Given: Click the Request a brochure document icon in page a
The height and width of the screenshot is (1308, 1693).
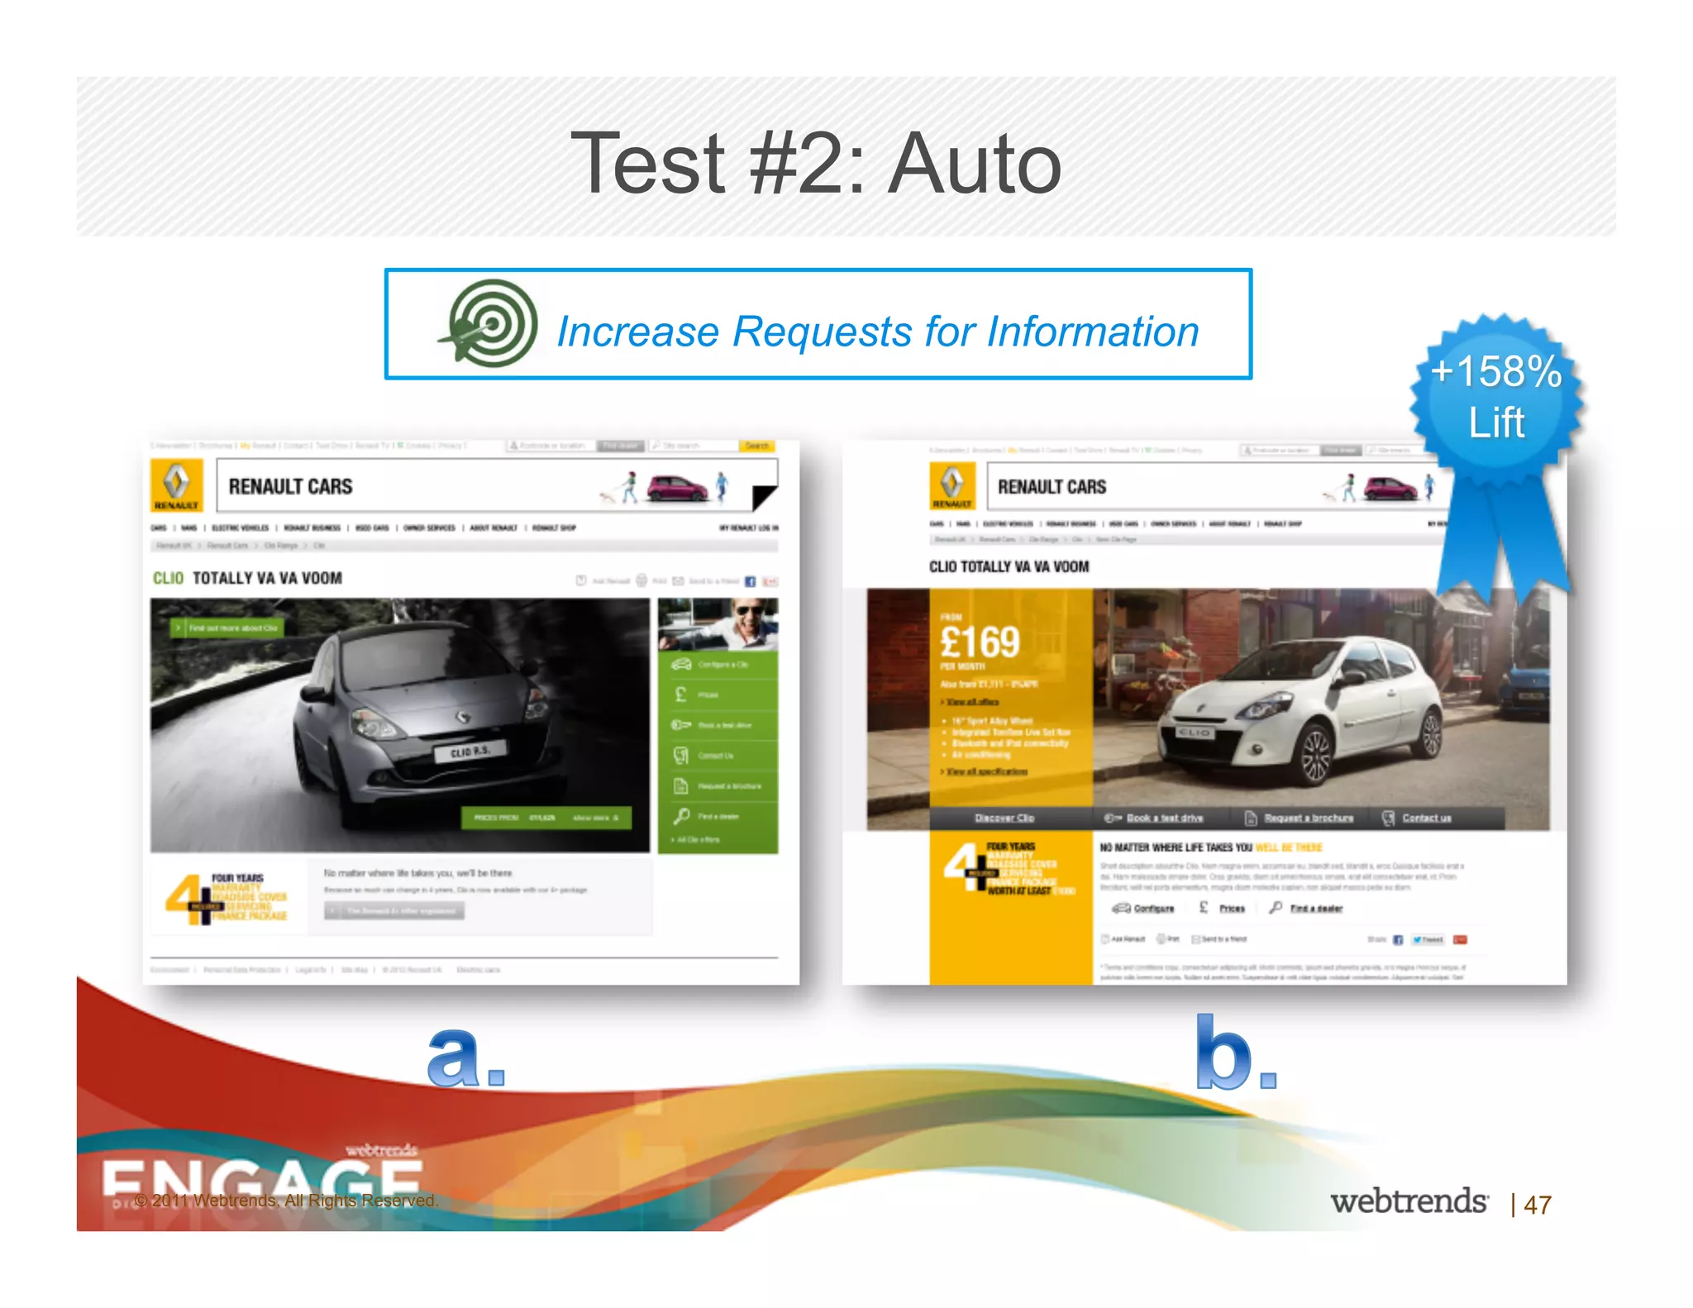Looking at the screenshot, I should click(681, 785).
